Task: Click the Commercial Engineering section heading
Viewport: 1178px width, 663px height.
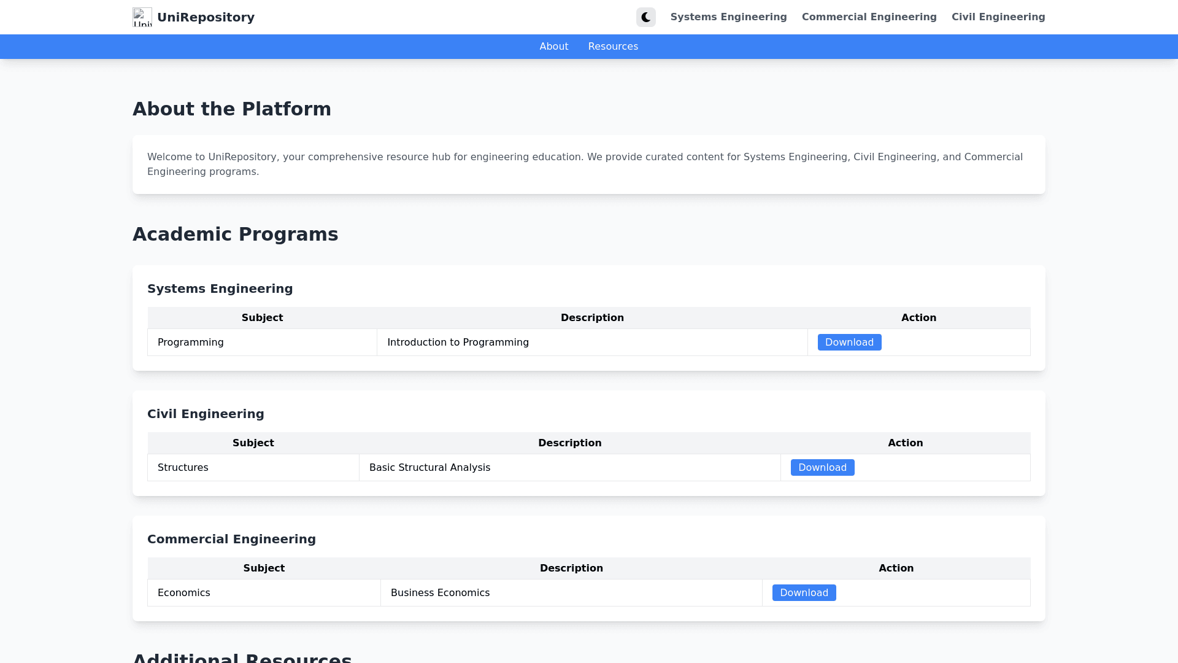Action: click(231, 539)
